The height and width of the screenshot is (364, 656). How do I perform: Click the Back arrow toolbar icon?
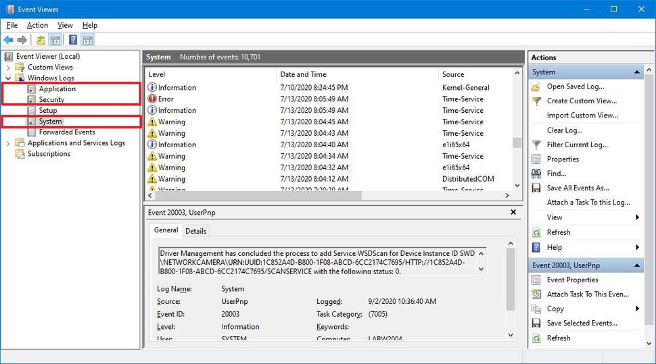tap(8, 40)
